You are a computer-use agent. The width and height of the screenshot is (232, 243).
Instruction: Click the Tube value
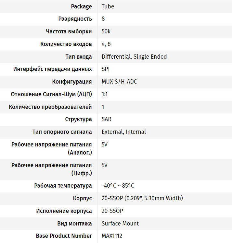(108, 6)
